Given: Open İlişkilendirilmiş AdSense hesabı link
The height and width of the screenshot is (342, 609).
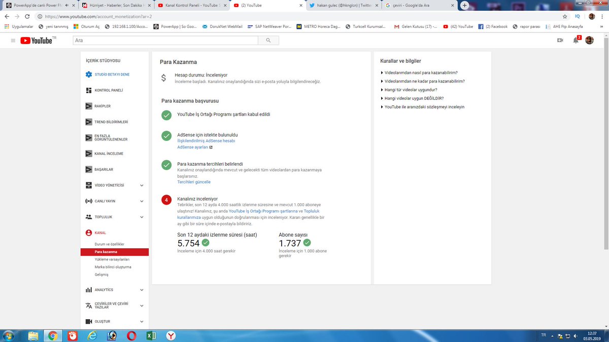Looking at the screenshot, I should tap(206, 141).
